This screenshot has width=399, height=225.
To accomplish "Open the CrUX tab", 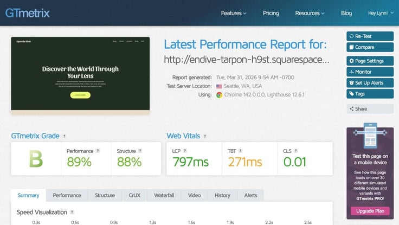I will click(x=134, y=195).
